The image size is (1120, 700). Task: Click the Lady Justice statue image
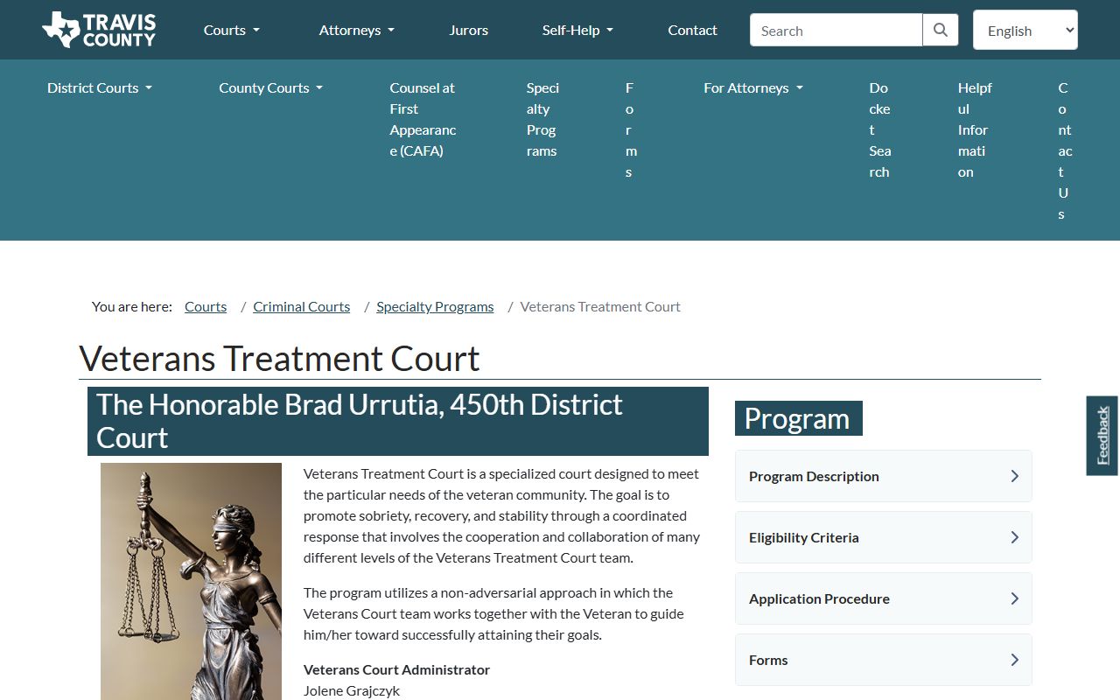point(191,582)
